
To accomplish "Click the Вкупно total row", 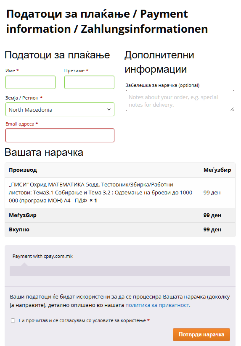I will [x=120, y=230].
